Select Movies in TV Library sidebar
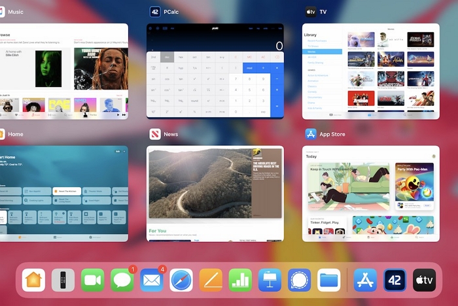The image size is (458, 306). tap(322, 52)
